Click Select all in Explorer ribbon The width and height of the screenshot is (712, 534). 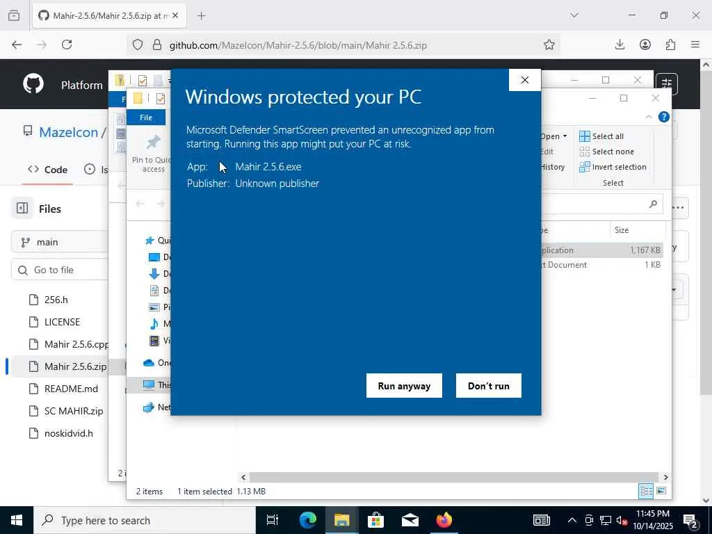pos(601,136)
